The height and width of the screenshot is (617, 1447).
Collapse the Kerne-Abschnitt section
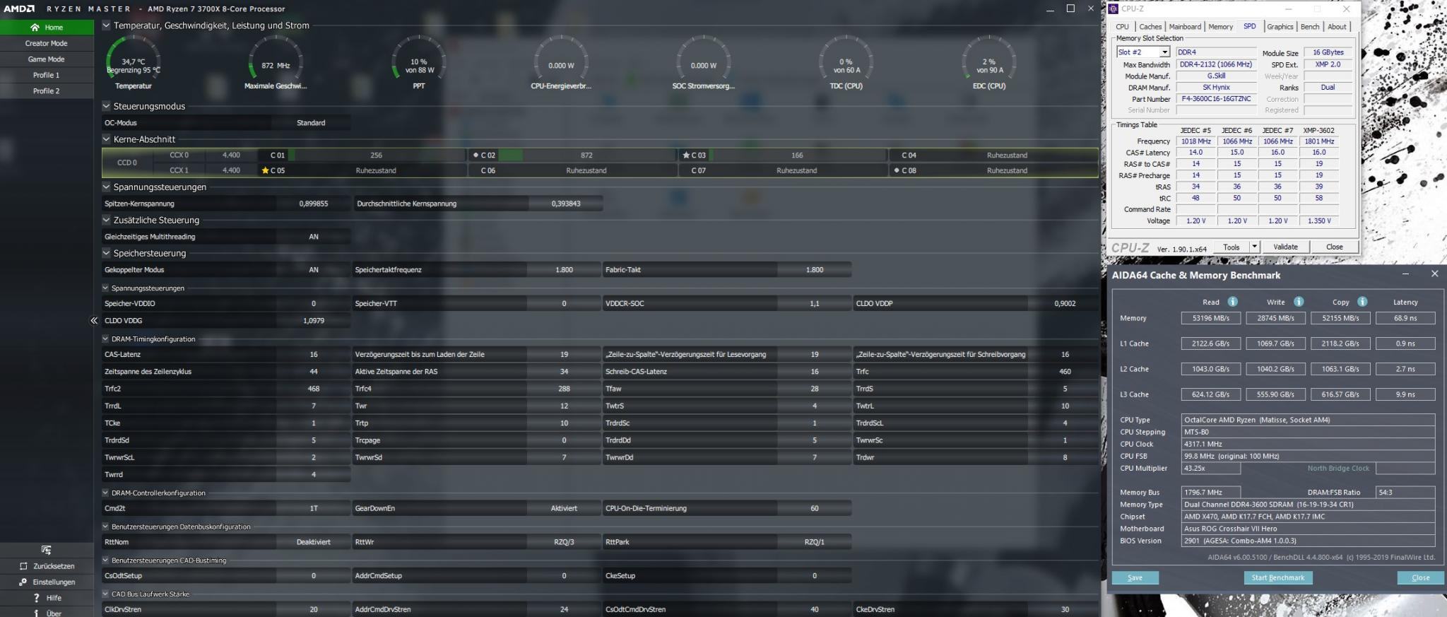(106, 139)
